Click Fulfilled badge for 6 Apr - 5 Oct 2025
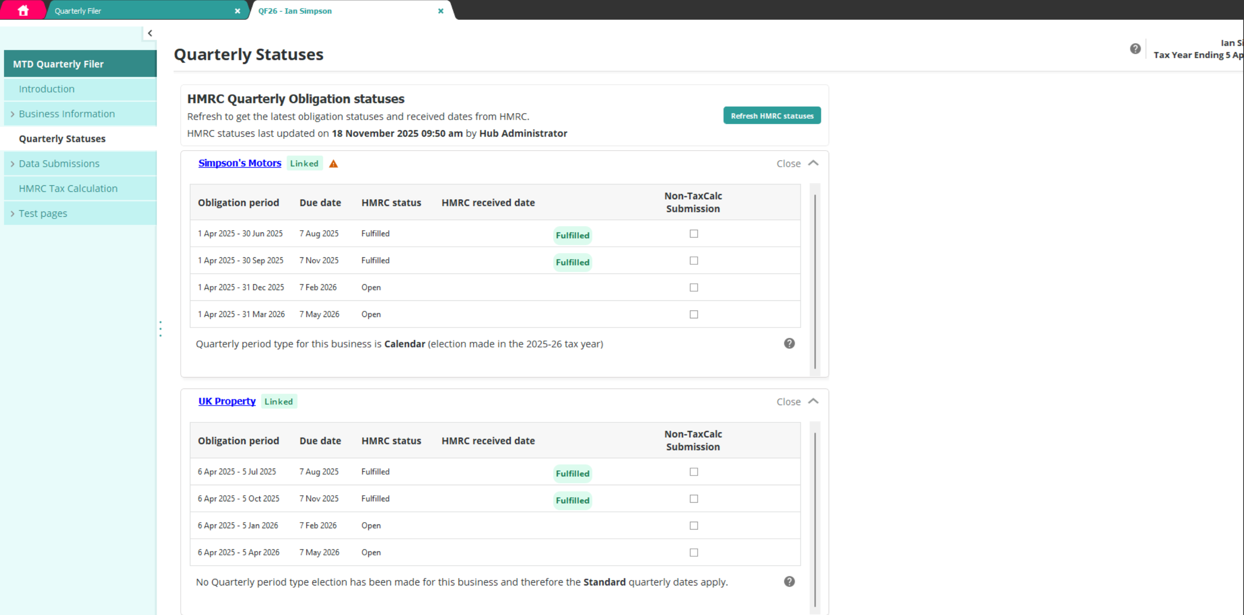Viewport: 1244px width, 615px height. [x=572, y=500]
